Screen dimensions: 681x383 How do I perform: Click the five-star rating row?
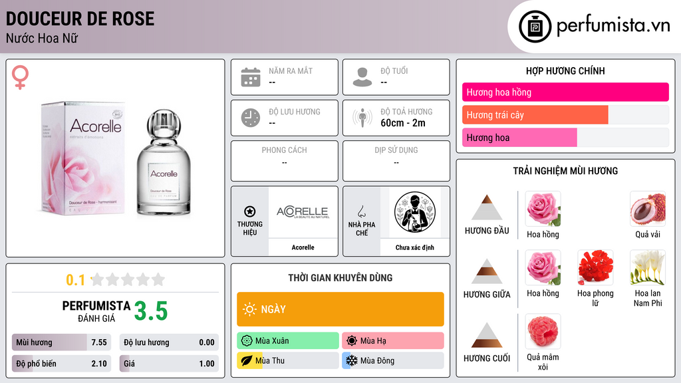point(128,279)
